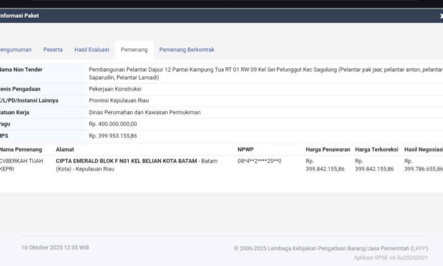Click the NPWP column header

tap(246, 150)
